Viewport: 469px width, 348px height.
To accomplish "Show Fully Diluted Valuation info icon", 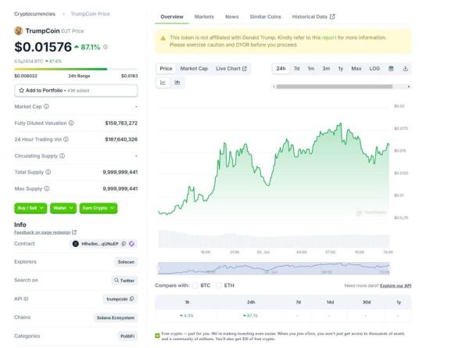I will point(71,123).
